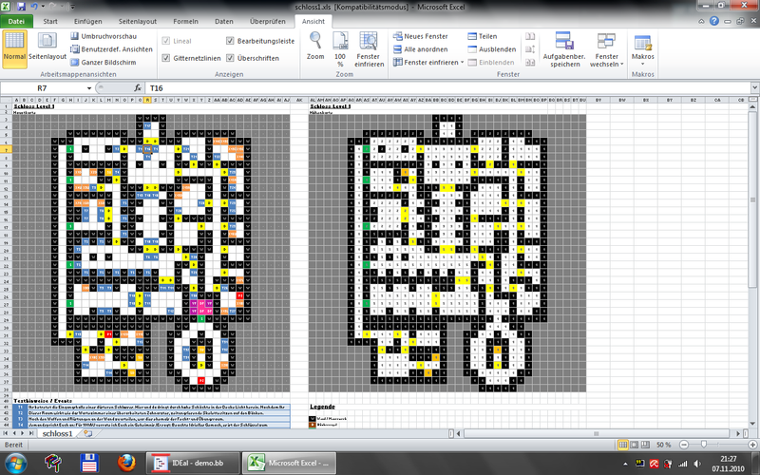Click the zoom slider handle
This screenshot has width=760, height=475.
click(704, 445)
